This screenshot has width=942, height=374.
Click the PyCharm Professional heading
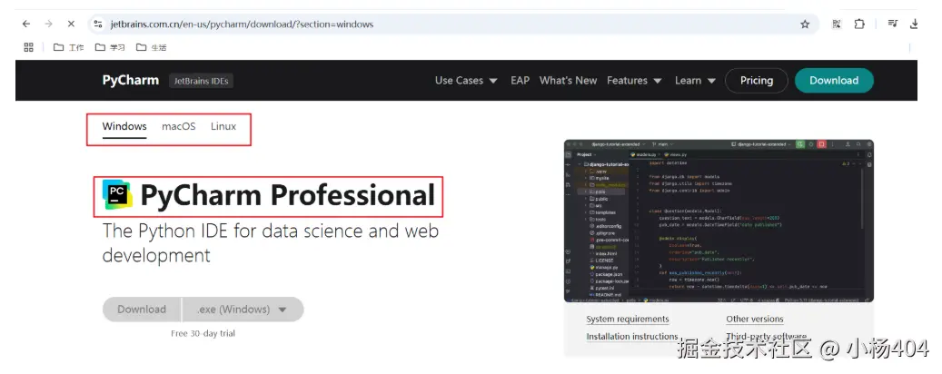(287, 196)
